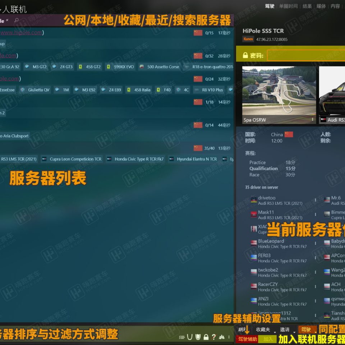Click twckobe2's car livery icon
The height and width of the screenshot is (345, 345).
254,272
